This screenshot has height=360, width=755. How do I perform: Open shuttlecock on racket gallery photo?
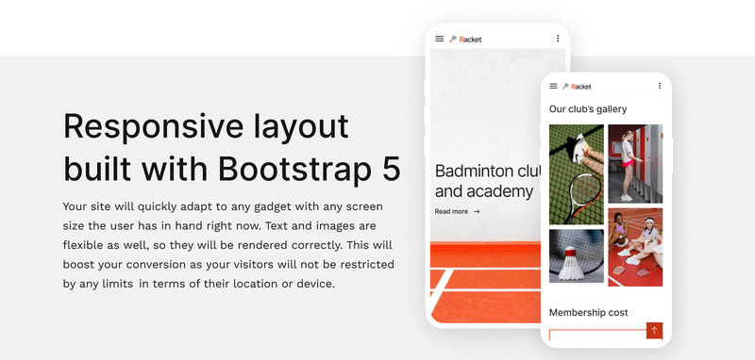point(577,255)
